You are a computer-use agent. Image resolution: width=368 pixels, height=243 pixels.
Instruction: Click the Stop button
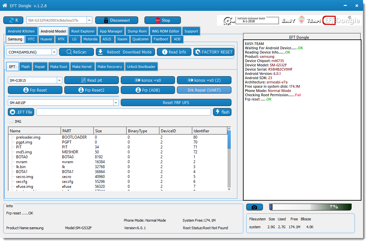tap(162, 20)
